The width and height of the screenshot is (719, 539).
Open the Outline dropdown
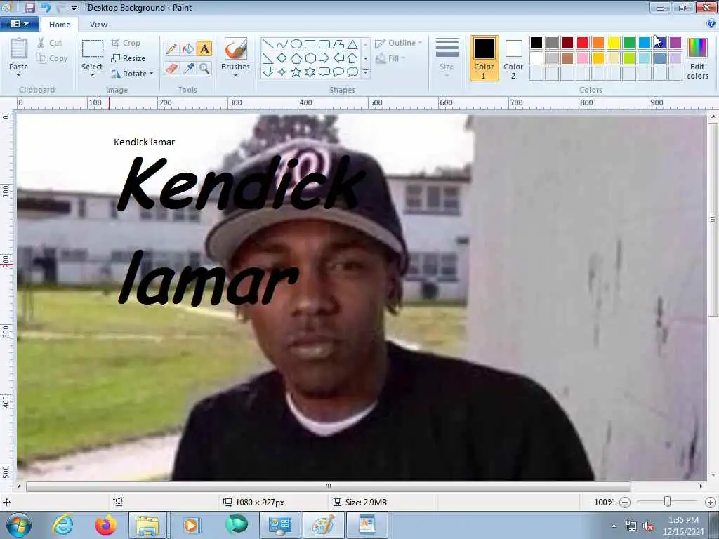(399, 43)
